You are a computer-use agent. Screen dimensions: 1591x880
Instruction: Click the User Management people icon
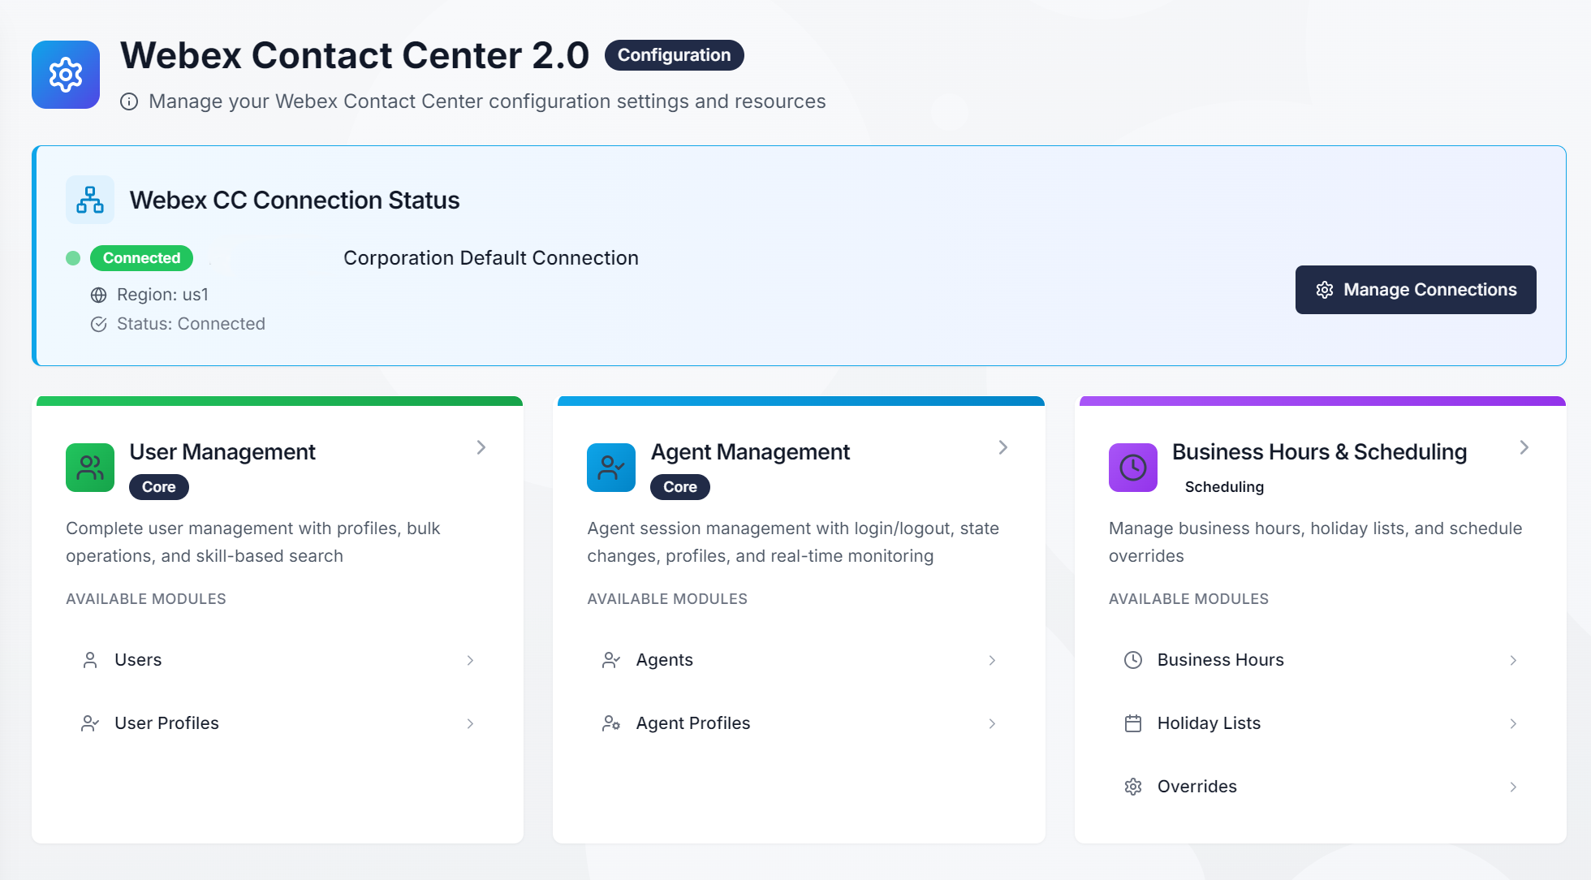(89, 468)
